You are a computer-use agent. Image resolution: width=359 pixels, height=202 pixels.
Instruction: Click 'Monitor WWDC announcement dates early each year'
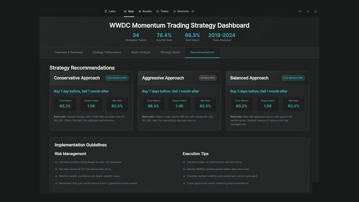click(218, 169)
